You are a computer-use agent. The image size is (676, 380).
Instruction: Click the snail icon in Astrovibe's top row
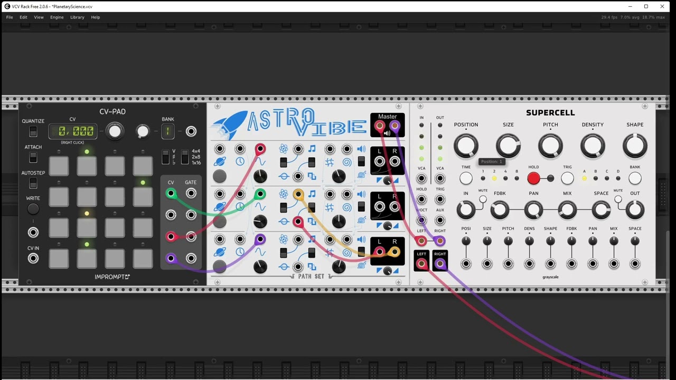[x=362, y=175]
